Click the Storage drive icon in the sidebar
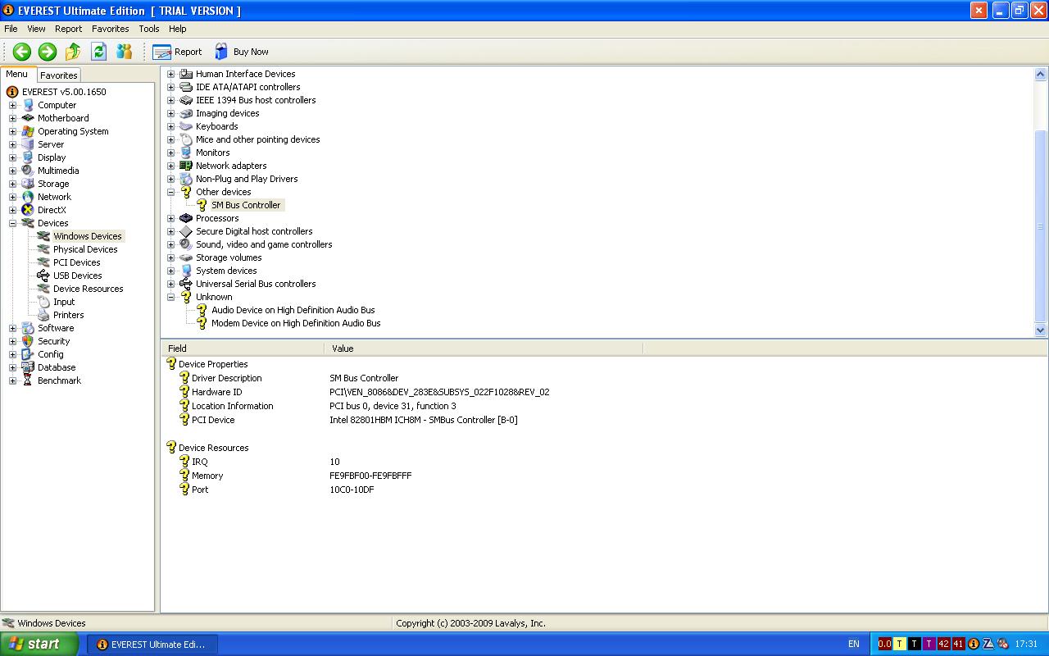The width and height of the screenshot is (1049, 656). [28, 184]
